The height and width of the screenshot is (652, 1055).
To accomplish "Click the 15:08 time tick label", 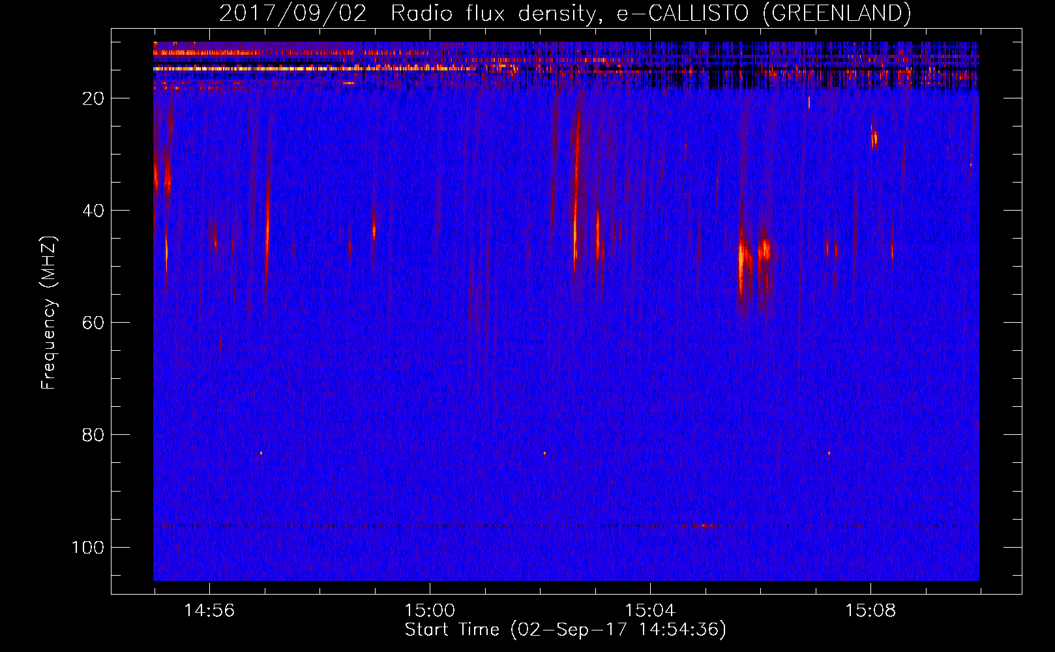I will click(x=870, y=611).
